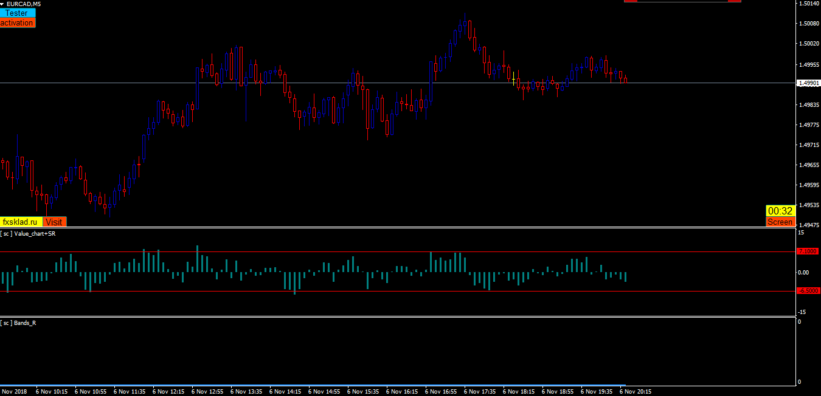Select the "6 Nov 20:15" time label
Image resolution: width=821 pixels, height=396 pixels.
[636, 392]
